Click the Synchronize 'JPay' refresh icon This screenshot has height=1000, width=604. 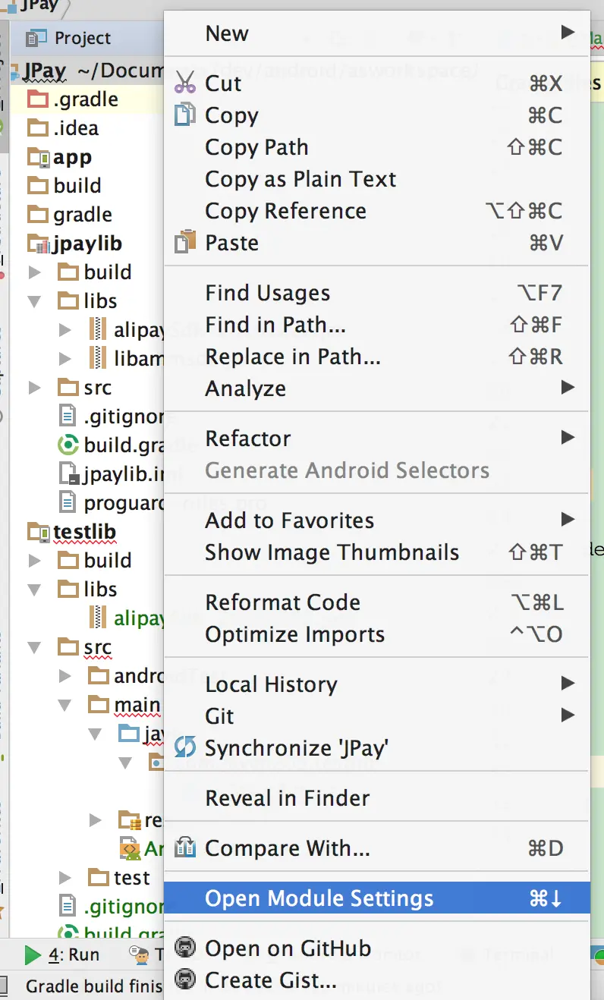(x=184, y=747)
